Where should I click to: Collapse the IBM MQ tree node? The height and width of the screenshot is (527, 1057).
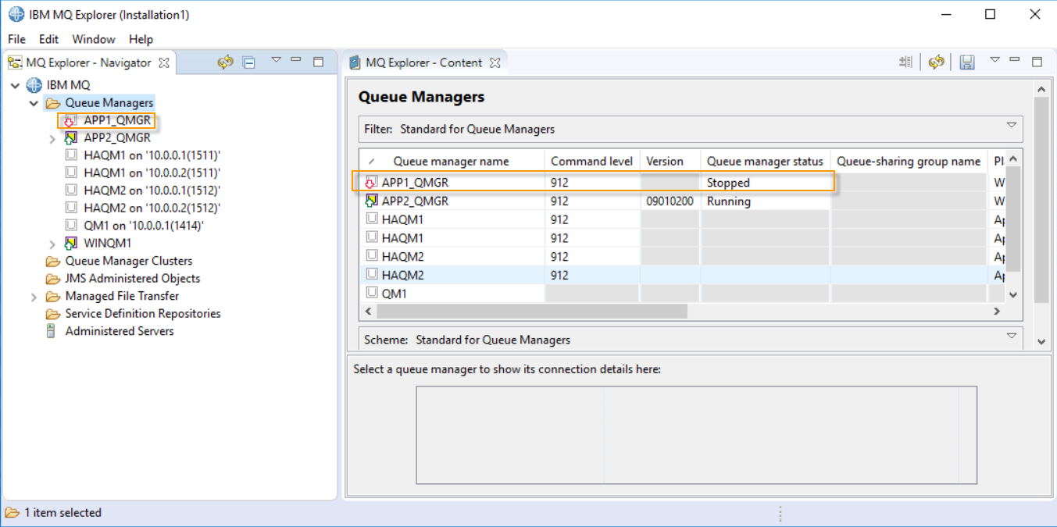point(15,85)
